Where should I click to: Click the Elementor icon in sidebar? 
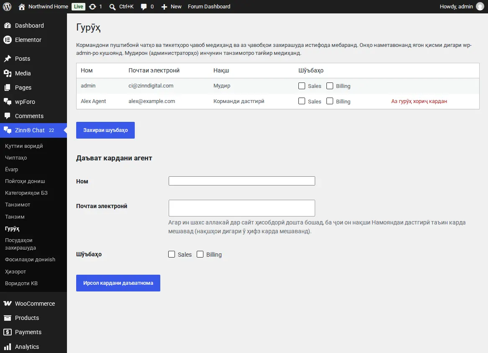8,40
